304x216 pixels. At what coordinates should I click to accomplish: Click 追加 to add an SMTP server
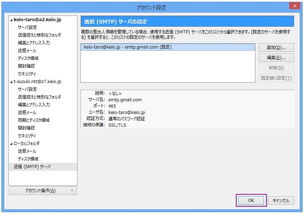pyautogui.click(x=276, y=48)
